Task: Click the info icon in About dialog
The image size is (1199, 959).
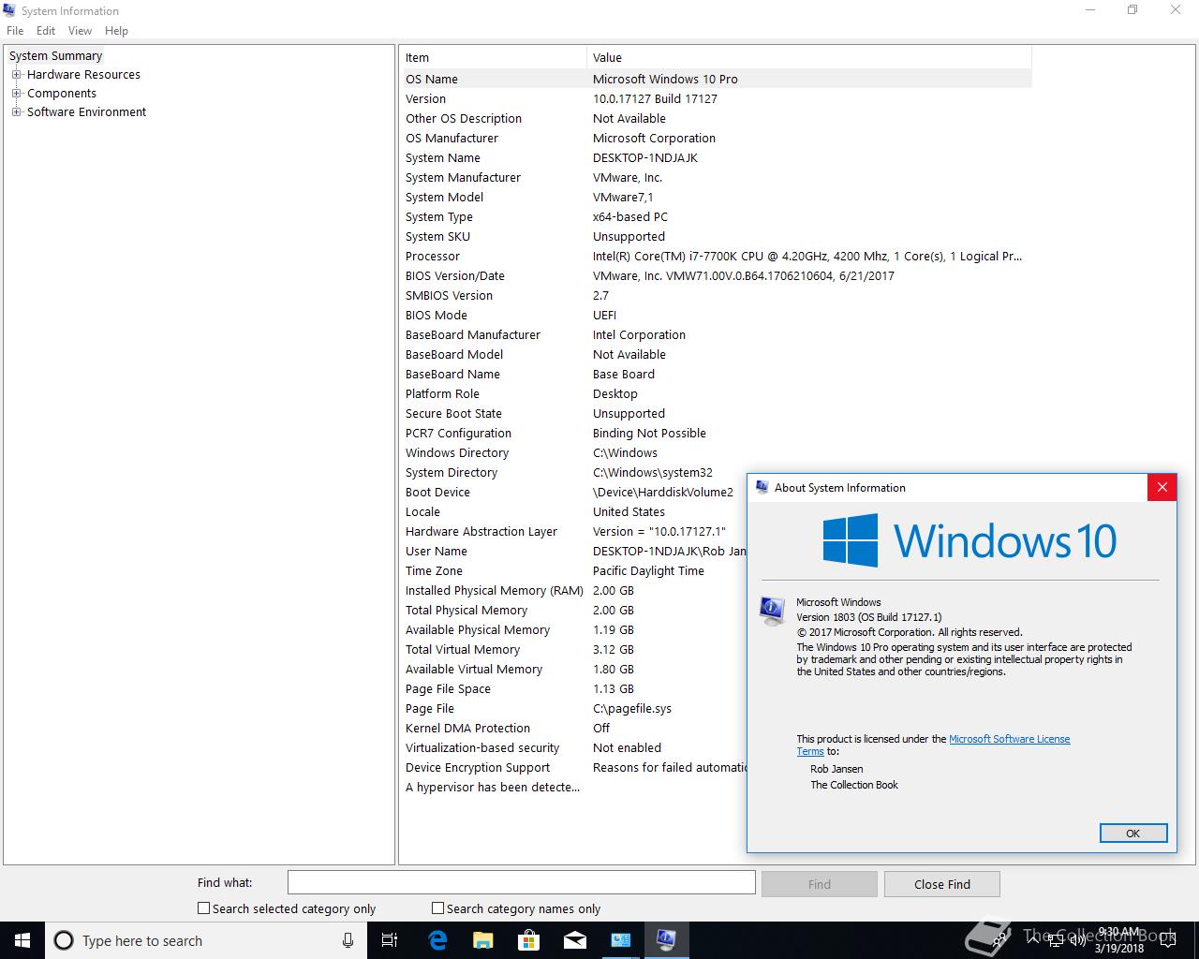Action: (x=773, y=611)
